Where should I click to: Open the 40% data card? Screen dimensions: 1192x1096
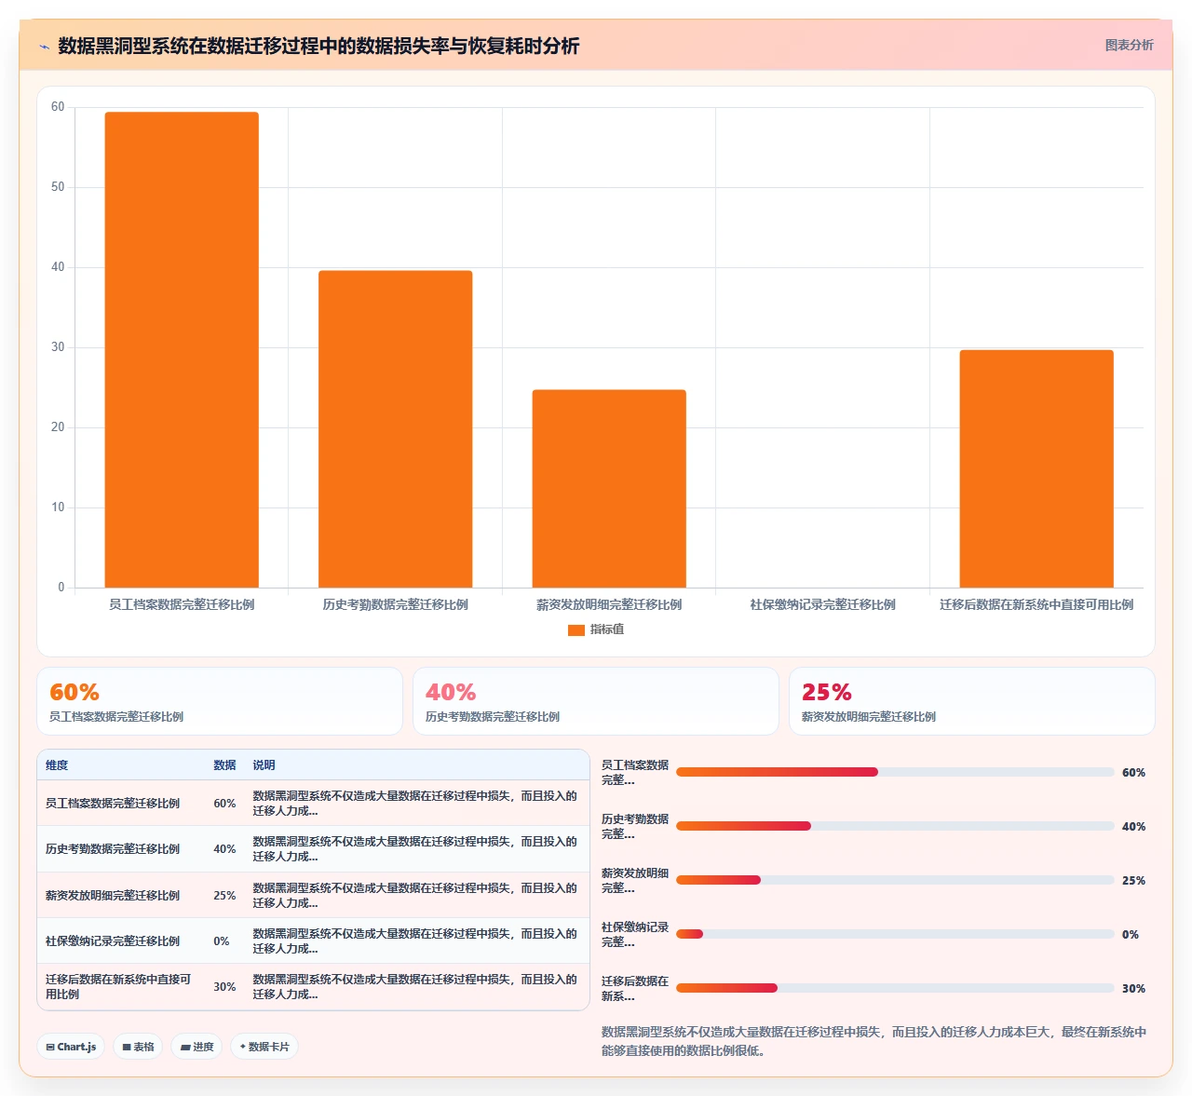coord(596,701)
